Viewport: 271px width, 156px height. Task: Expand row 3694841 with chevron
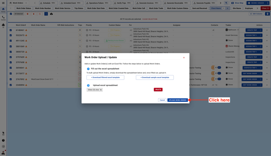[267, 68]
